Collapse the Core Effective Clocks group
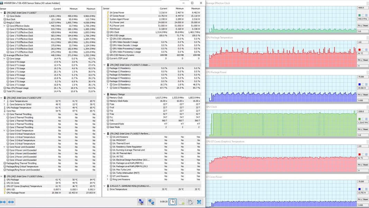 pyautogui.click(x=4, y=26)
